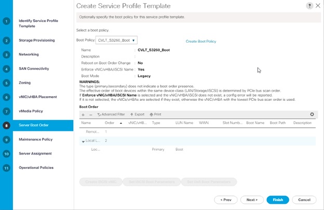Screen dimensions: 324x210
Task: Click the Next button
Action: (252, 200)
